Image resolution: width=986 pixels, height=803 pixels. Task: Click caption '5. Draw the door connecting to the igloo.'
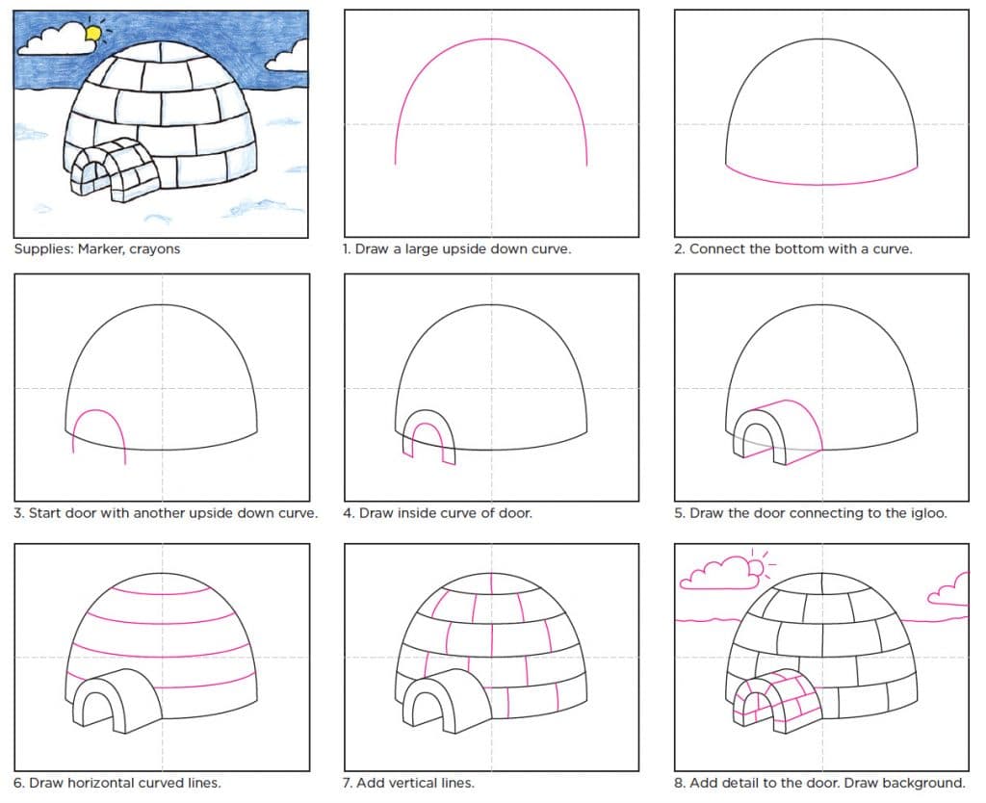coord(811,513)
